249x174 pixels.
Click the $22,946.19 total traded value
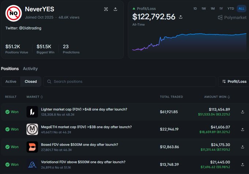[x=169, y=129]
